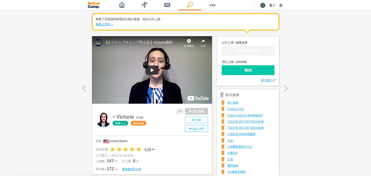Click medal icon beside 教材徽章 heading
Image resolution: width=371 pixels, height=176 pixels.
pos(222,95)
